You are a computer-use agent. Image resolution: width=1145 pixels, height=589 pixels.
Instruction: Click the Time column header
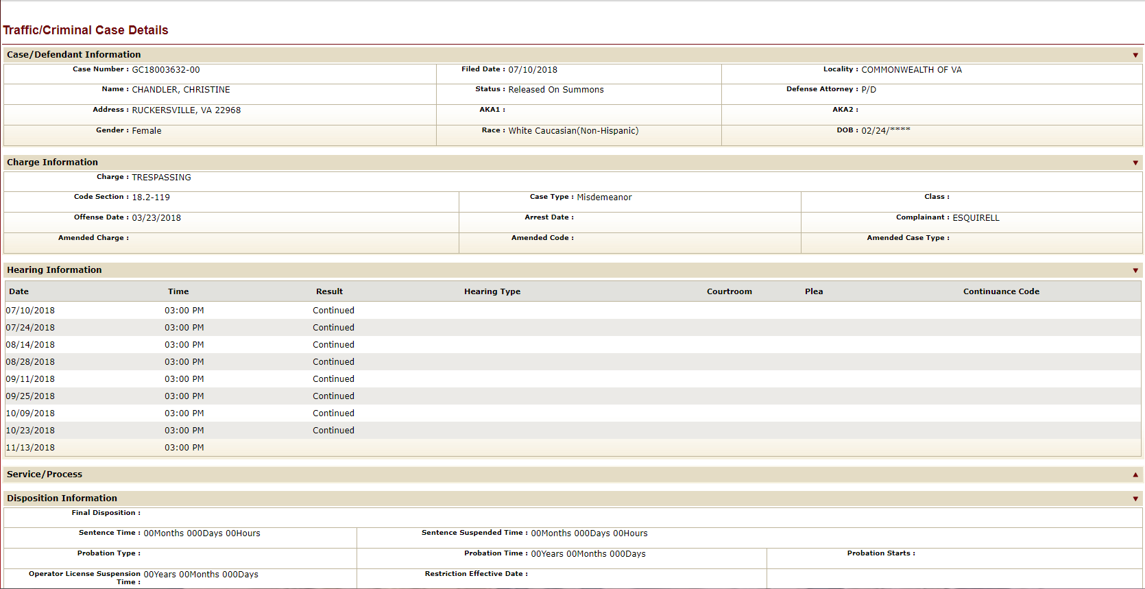178,291
